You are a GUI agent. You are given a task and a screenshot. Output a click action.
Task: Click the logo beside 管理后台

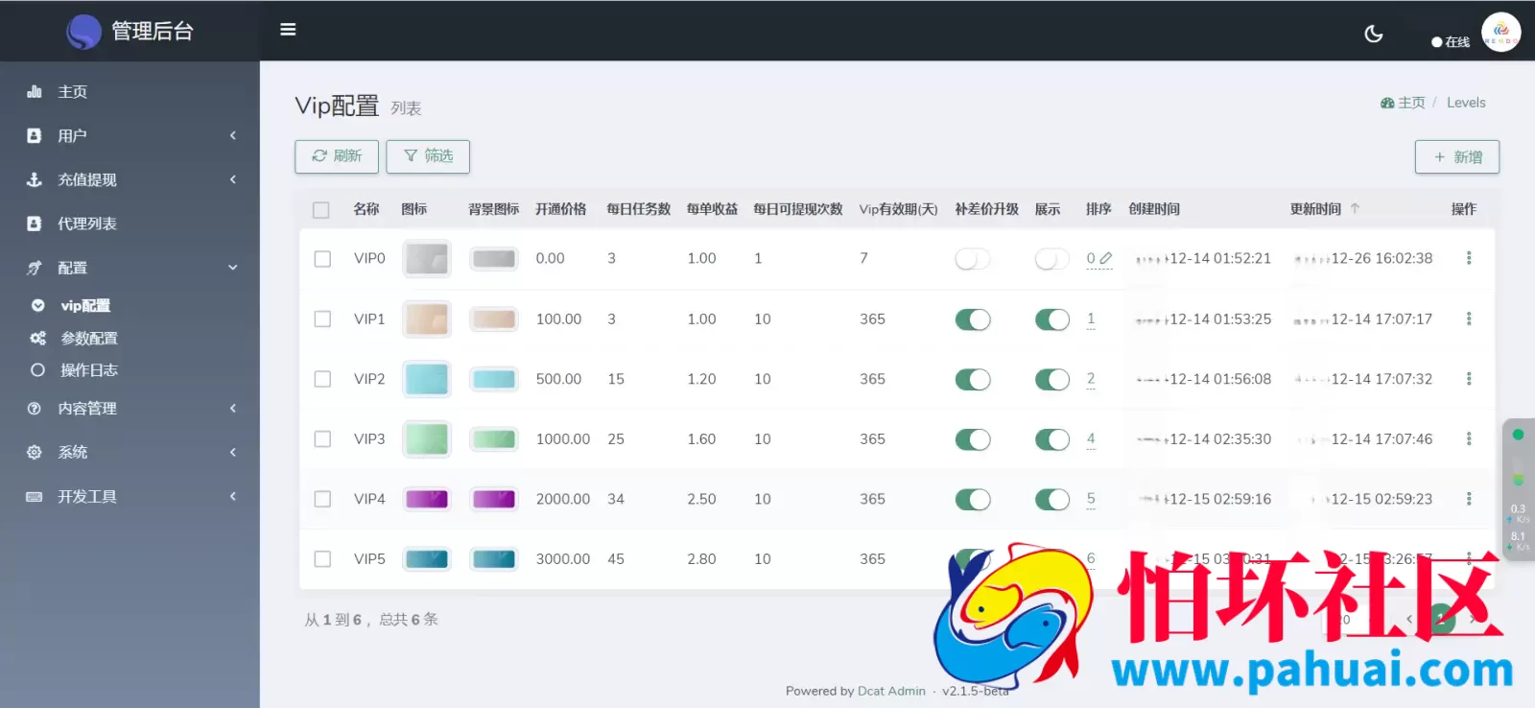tap(83, 32)
